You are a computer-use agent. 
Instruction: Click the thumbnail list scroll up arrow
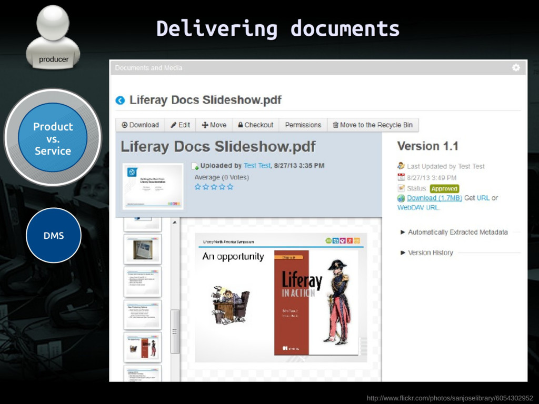(175, 223)
